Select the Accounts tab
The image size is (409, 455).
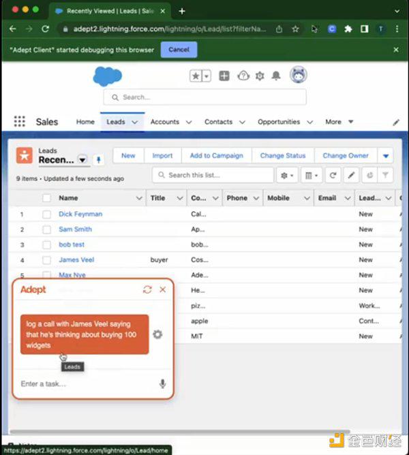tap(165, 122)
